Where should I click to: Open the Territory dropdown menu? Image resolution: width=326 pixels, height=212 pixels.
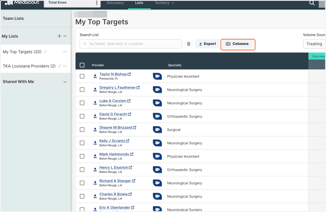pyautogui.click(x=164, y=3)
